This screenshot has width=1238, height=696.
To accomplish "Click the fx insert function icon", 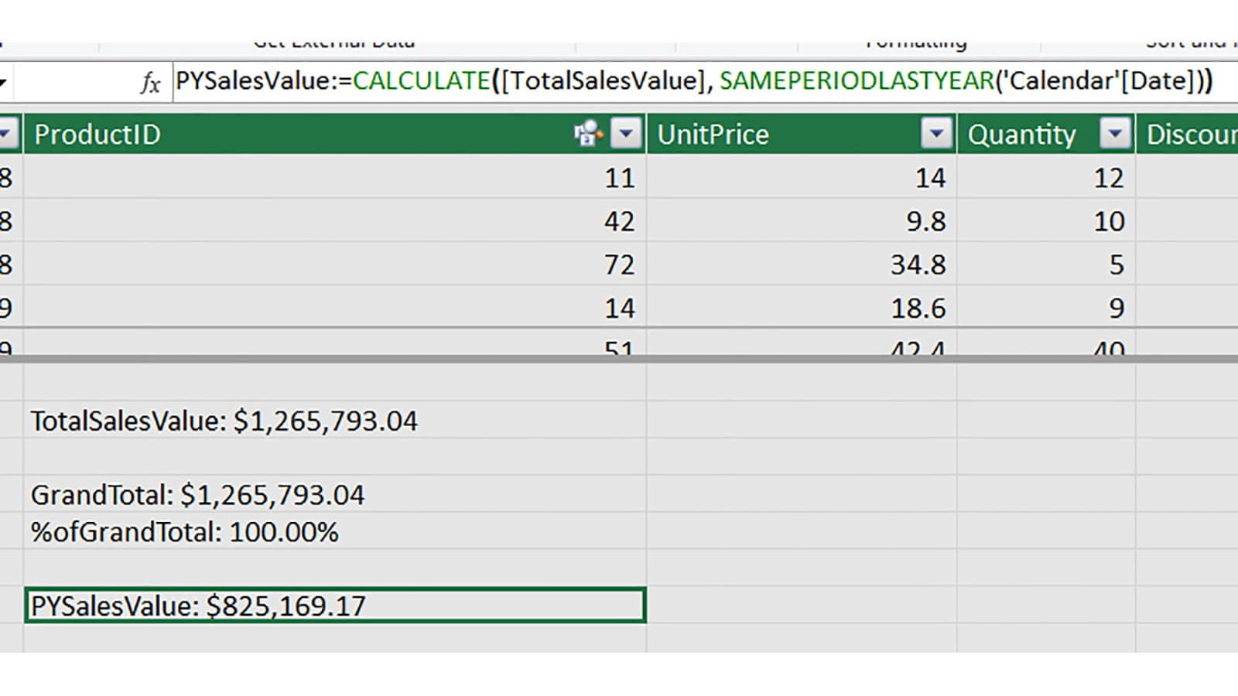I will (x=150, y=82).
